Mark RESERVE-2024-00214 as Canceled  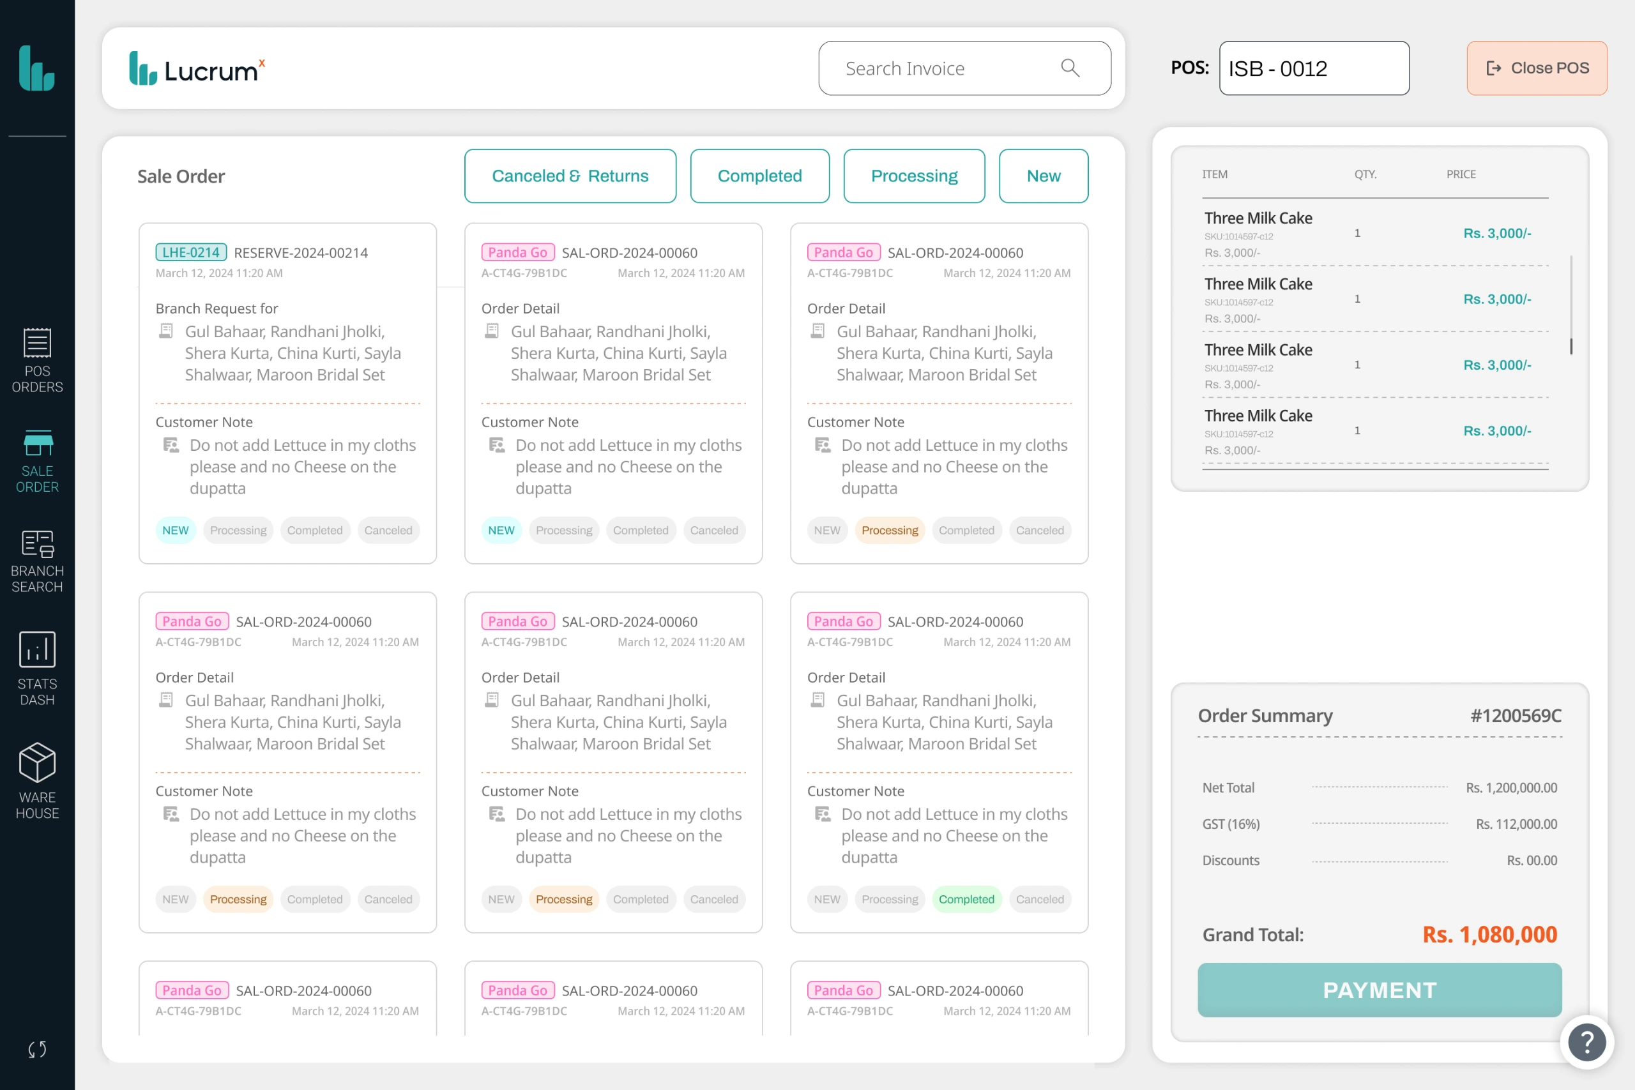tap(388, 531)
